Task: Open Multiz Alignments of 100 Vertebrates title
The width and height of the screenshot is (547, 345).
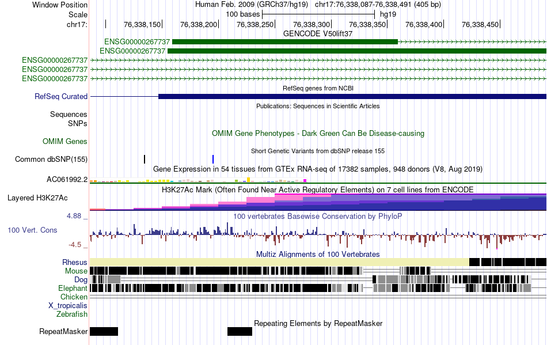Action: pyautogui.click(x=318, y=255)
